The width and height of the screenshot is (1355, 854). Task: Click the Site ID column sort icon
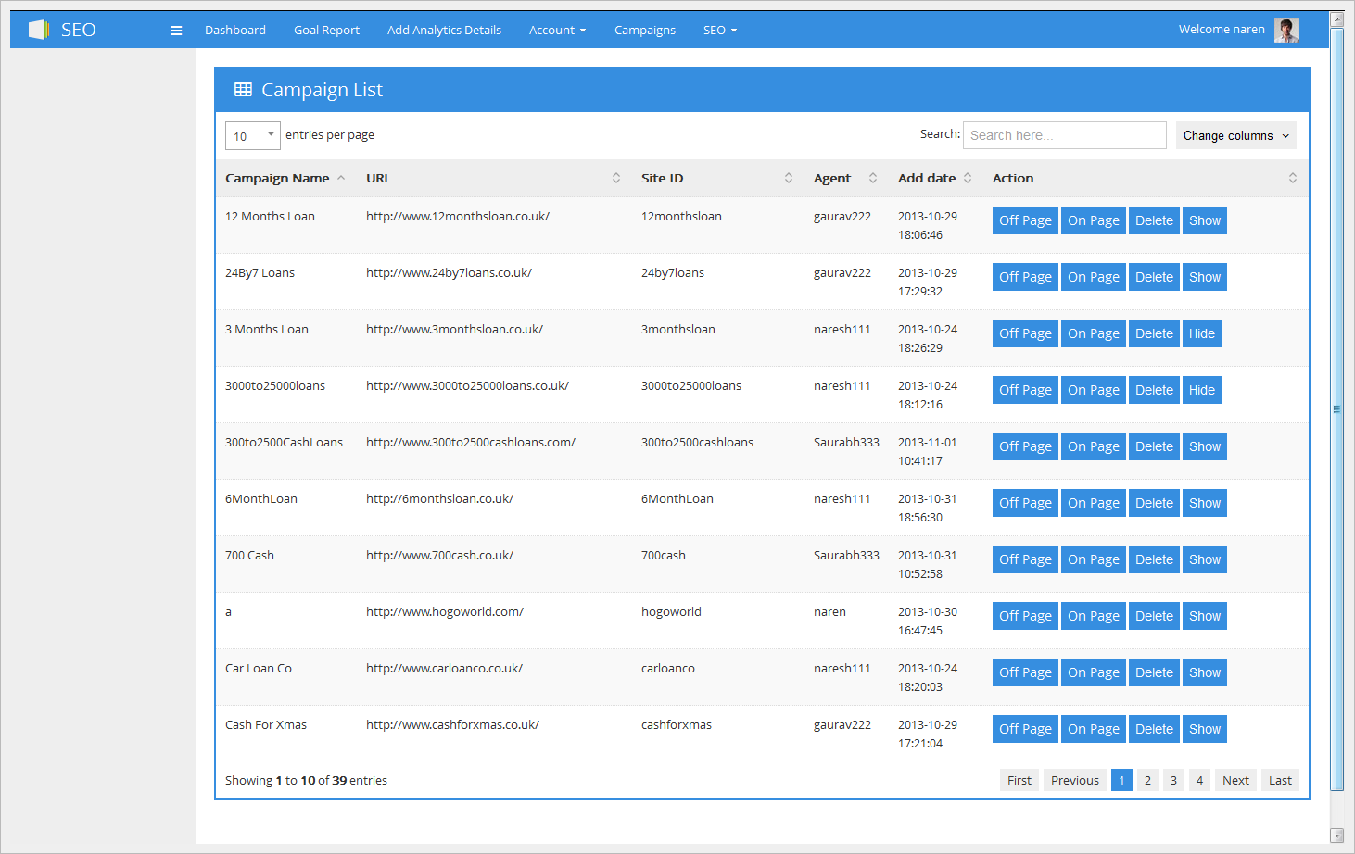click(x=789, y=178)
